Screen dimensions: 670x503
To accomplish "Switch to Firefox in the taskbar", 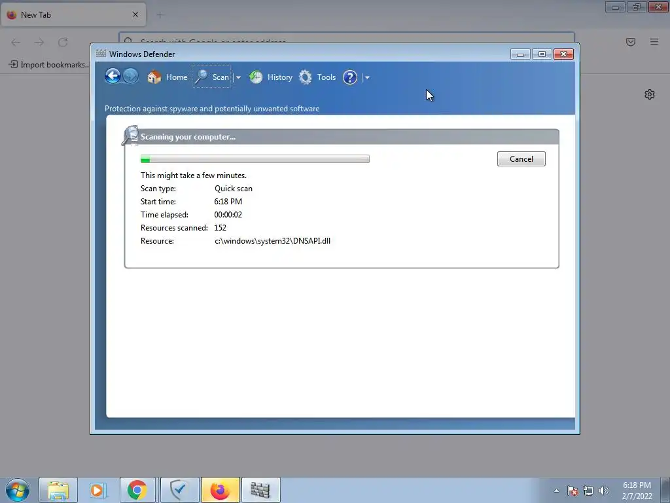I will coord(220,490).
